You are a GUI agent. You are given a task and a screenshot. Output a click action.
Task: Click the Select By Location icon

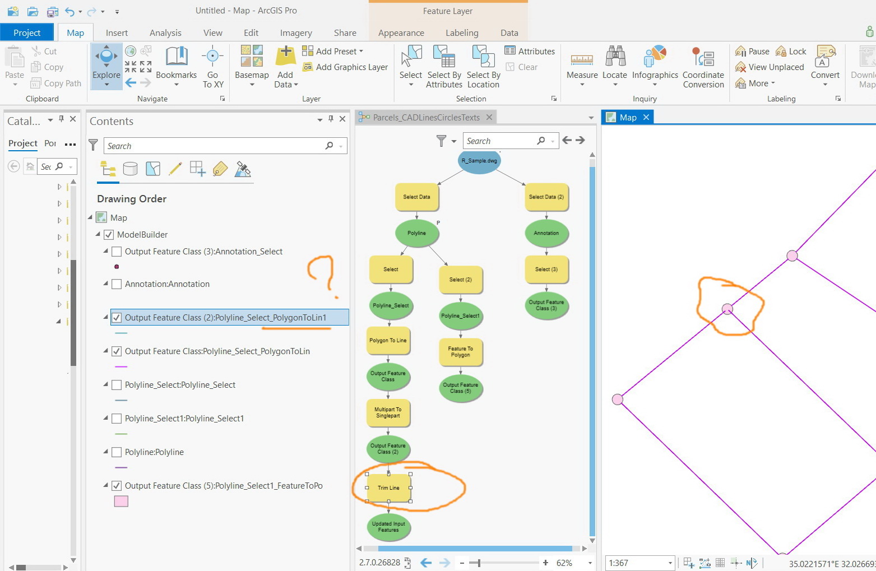click(x=483, y=57)
